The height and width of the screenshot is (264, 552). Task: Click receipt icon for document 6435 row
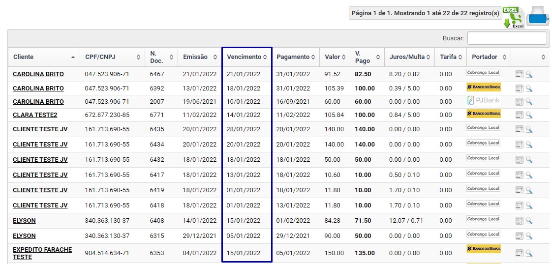click(519, 129)
